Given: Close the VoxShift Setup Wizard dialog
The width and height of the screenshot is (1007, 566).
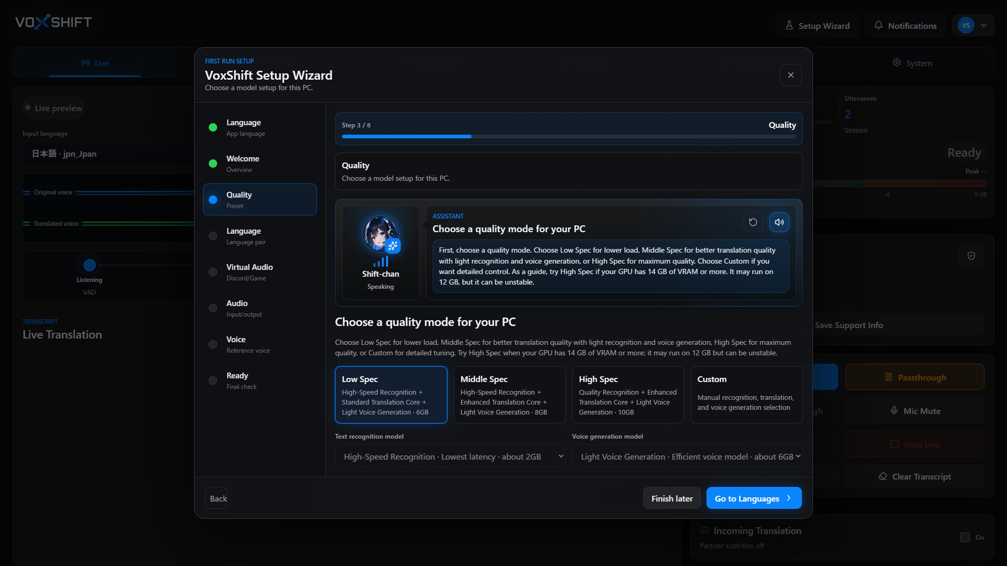Looking at the screenshot, I should [790, 75].
